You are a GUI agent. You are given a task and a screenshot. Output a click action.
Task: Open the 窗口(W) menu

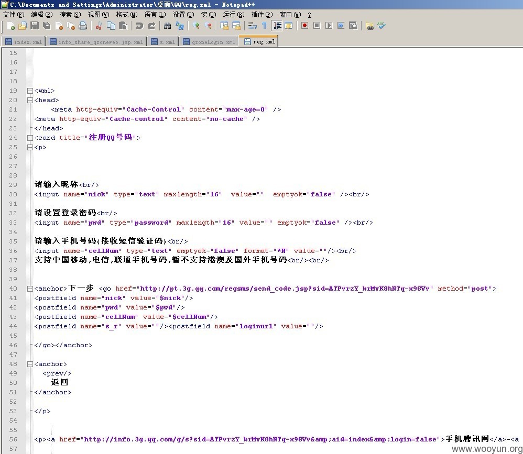coord(290,15)
